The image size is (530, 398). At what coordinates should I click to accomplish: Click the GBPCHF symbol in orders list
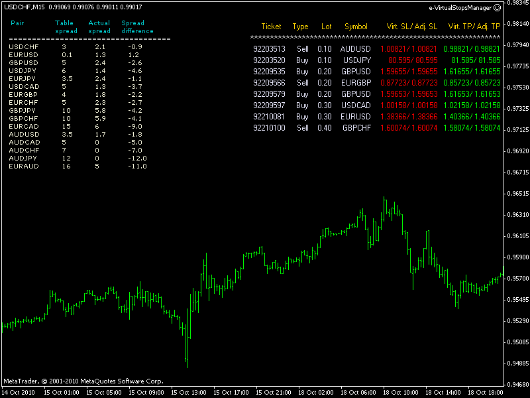(356, 128)
